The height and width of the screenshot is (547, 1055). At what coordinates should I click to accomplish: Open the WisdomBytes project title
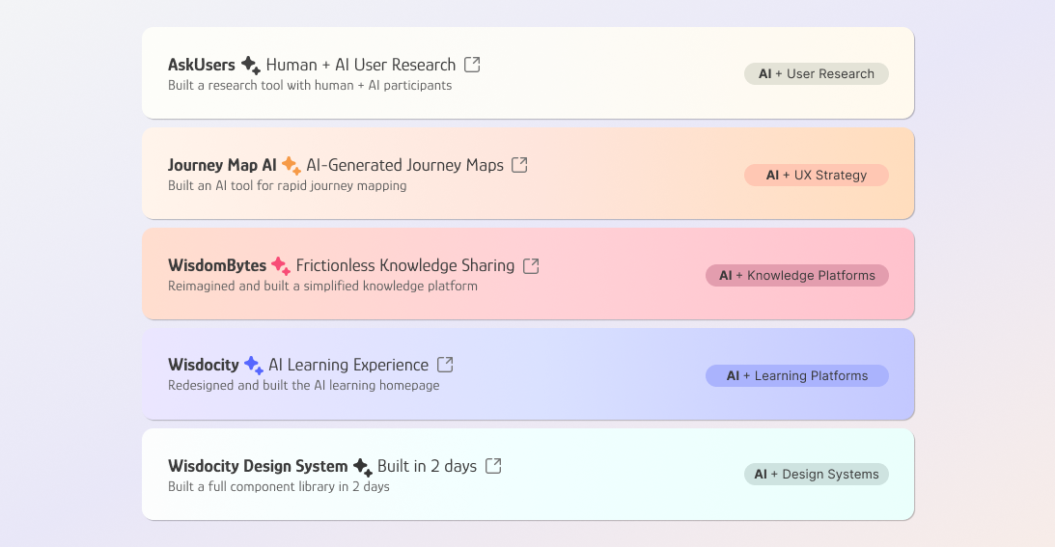pyautogui.click(x=217, y=265)
